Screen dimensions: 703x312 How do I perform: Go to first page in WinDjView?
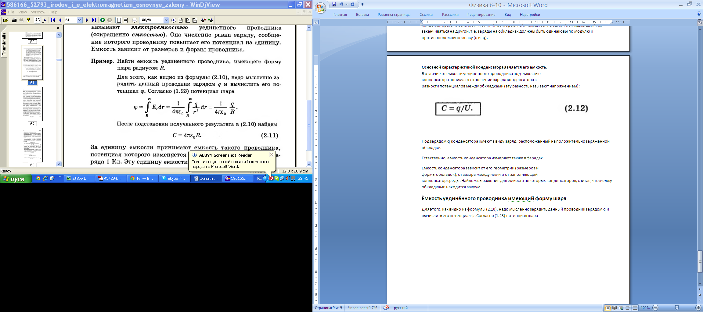click(53, 20)
